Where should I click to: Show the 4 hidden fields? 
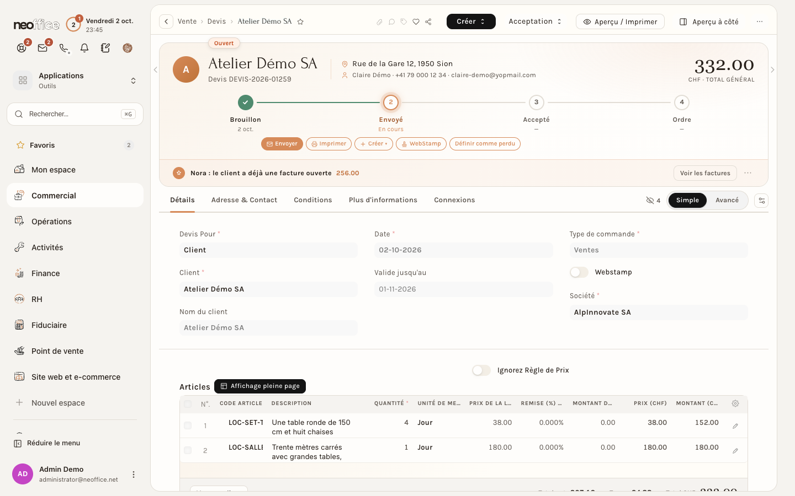653,201
